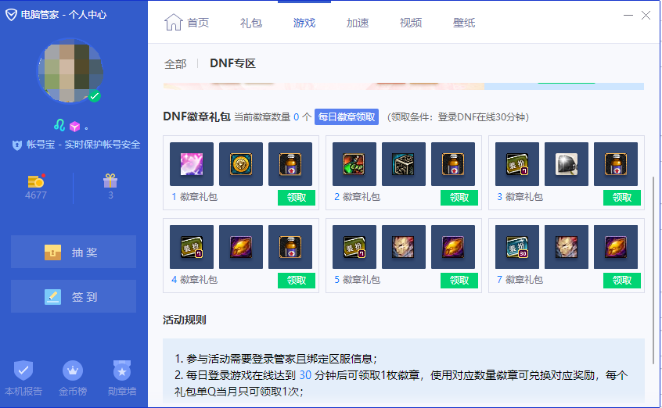Claim the 2 徽章礼包 reward
This screenshot has width=662, height=408.
coord(459,198)
